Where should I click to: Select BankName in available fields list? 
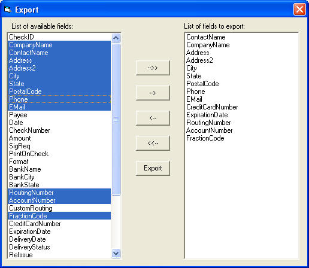point(59,169)
